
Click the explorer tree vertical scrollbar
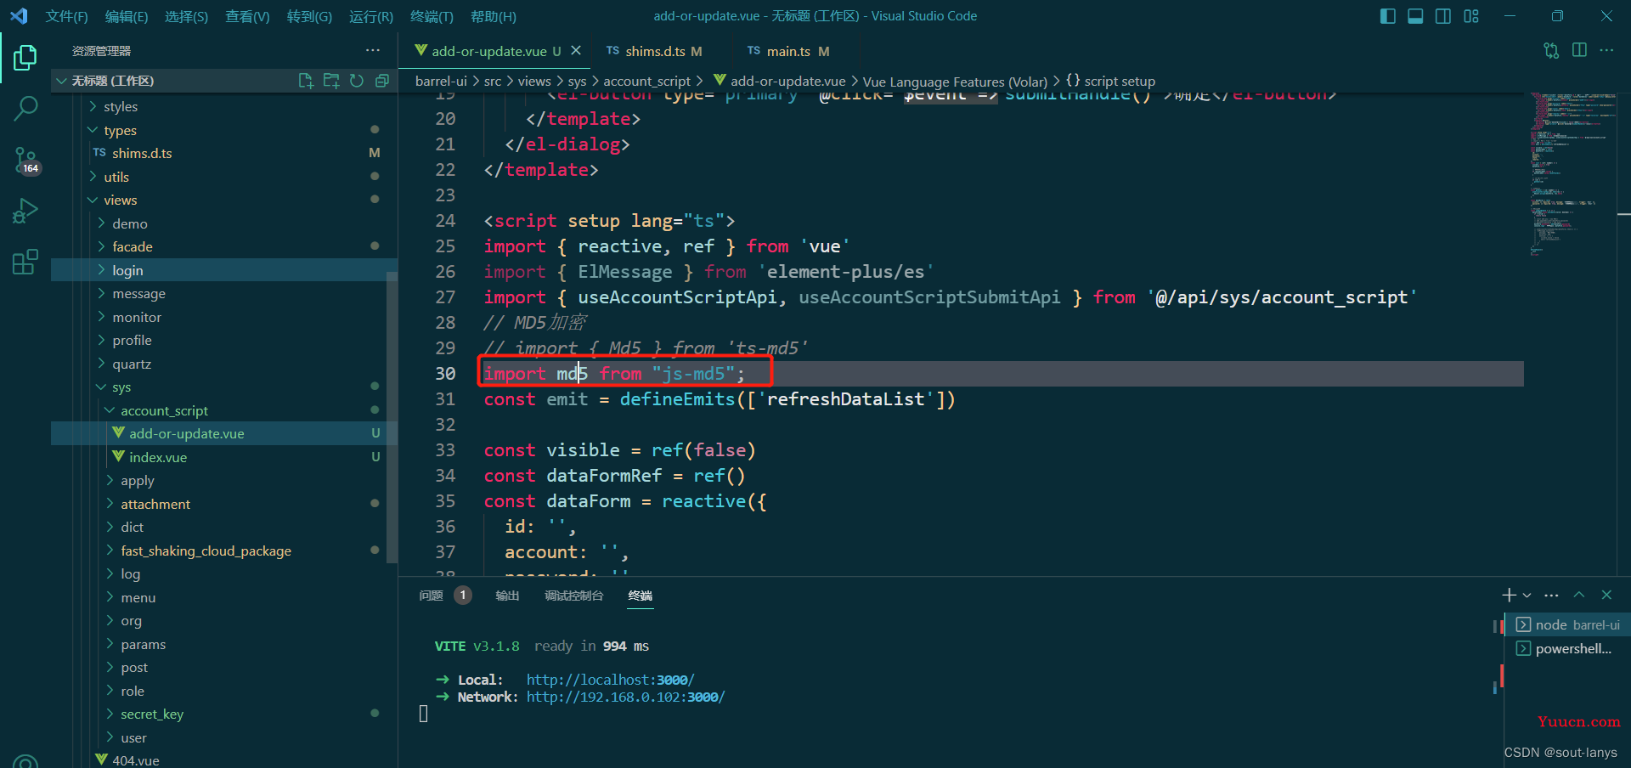(392, 416)
